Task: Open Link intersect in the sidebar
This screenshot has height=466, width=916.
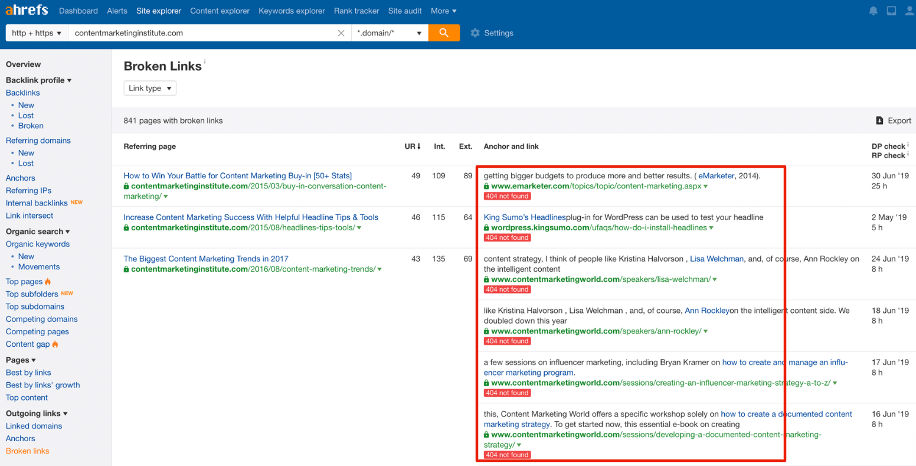Action: click(30, 216)
